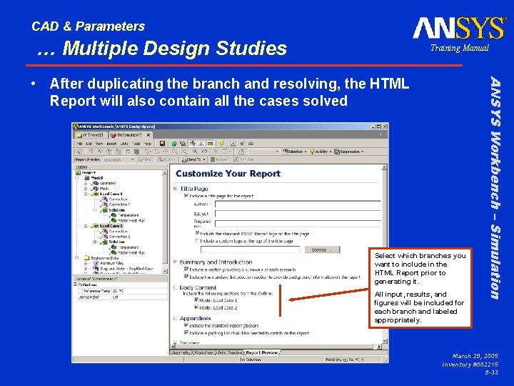Image resolution: width=514 pixels, height=386 pixels.
Task: Toggle Include a packing list of all files checkbox
Action: point(186,332)
